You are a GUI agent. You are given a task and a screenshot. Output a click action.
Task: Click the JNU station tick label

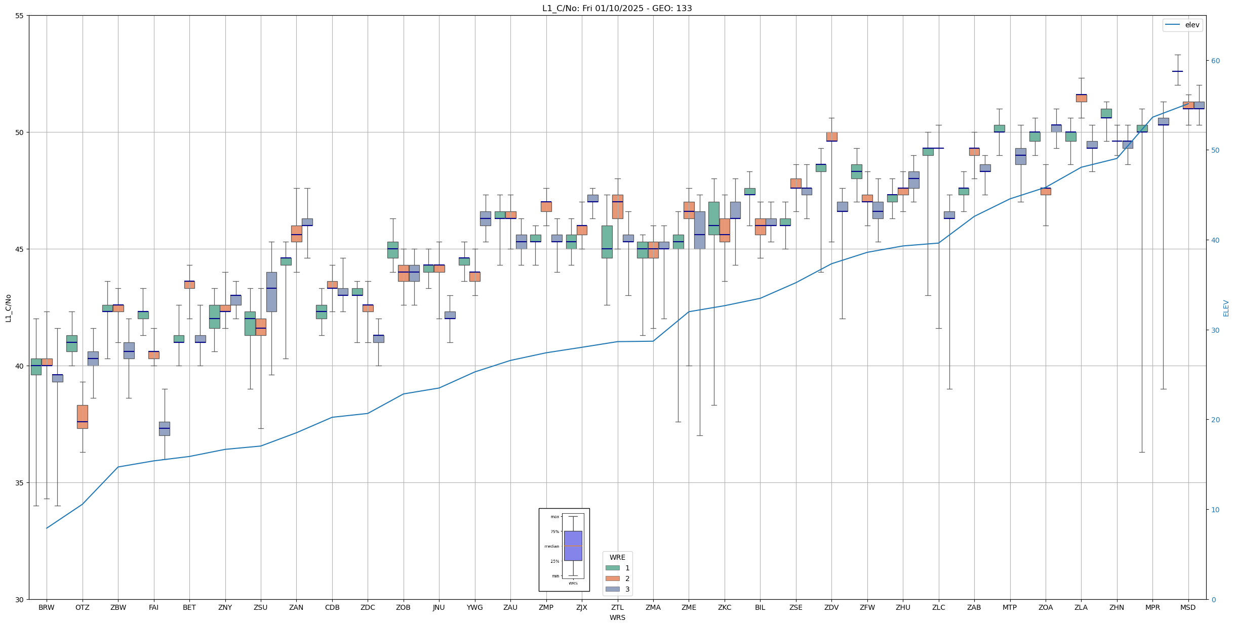point(439,607)
